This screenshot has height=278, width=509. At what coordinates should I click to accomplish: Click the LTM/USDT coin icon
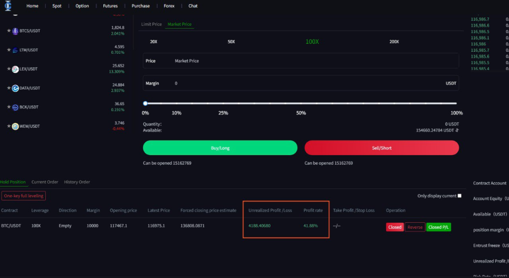15,50
